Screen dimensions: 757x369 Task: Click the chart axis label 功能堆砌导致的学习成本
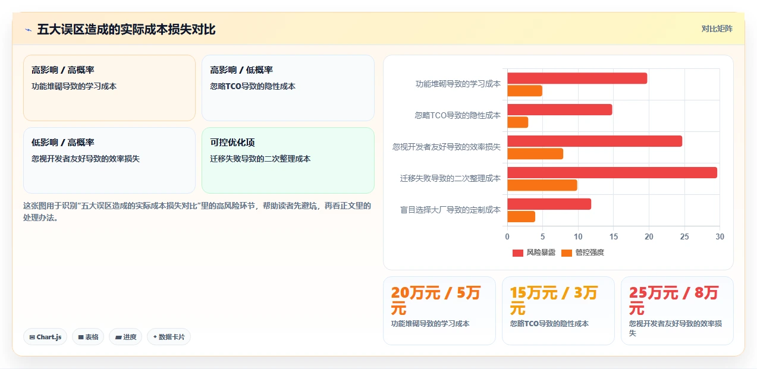click(x=458, y=84)
